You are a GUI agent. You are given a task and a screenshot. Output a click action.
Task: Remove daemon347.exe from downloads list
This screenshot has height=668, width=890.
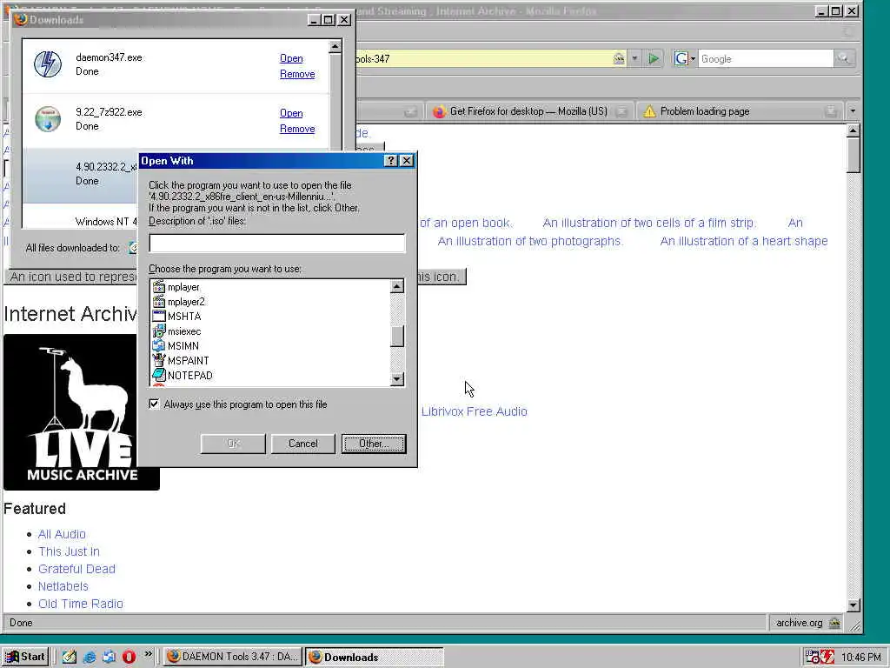(x=297, y=74)
